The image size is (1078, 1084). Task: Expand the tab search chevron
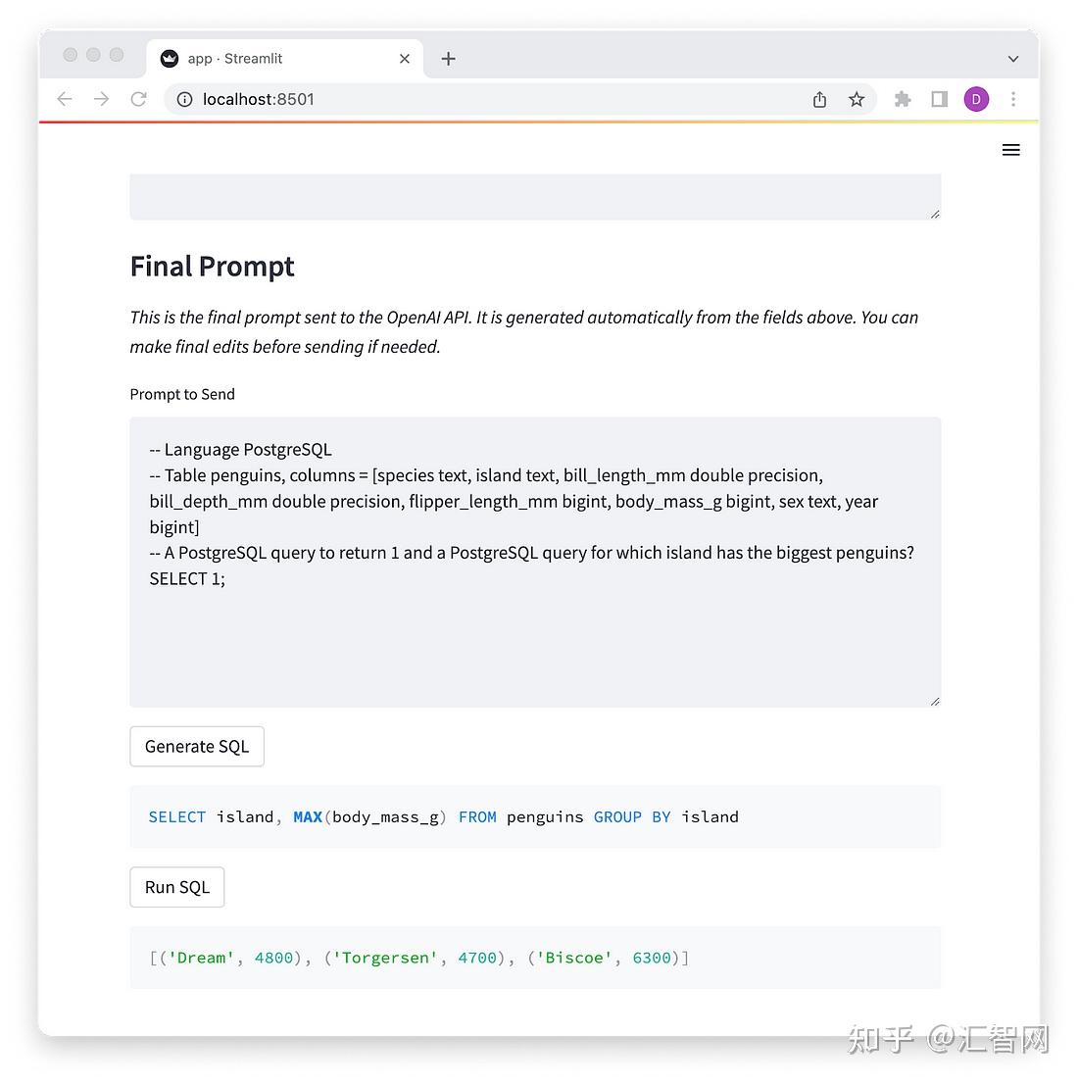click(x=1013, y=59)
